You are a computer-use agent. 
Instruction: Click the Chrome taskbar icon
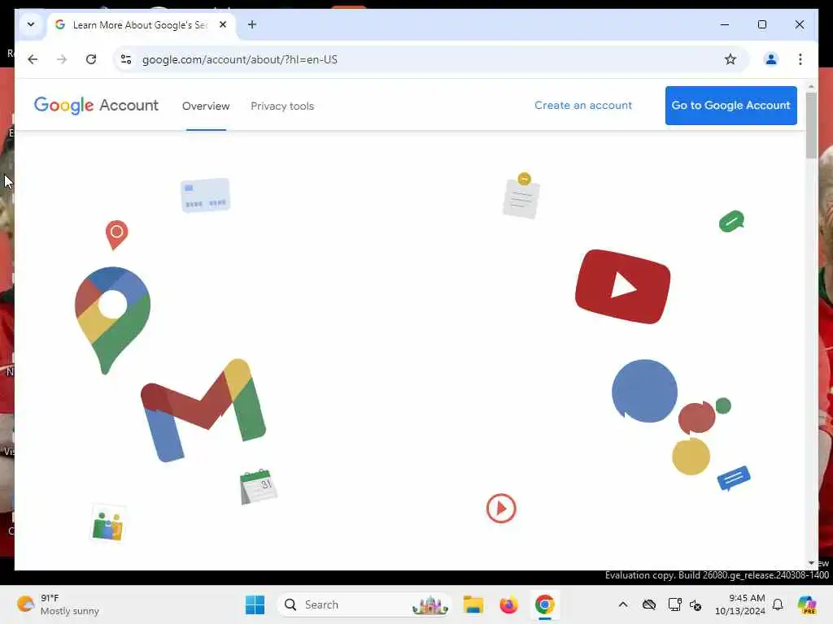tap(544, 604)
